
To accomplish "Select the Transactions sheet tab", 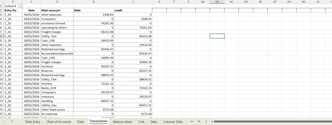I will [99, 121].
